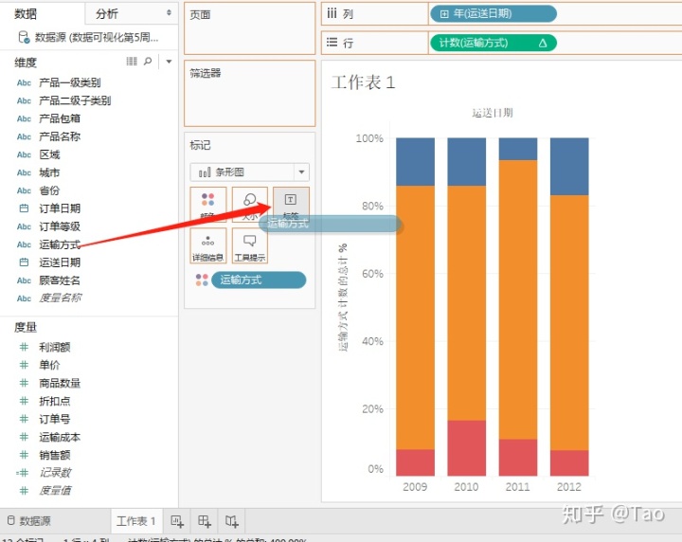
Task: Click the 颜色 color marks card
Action: pos(207,205)
